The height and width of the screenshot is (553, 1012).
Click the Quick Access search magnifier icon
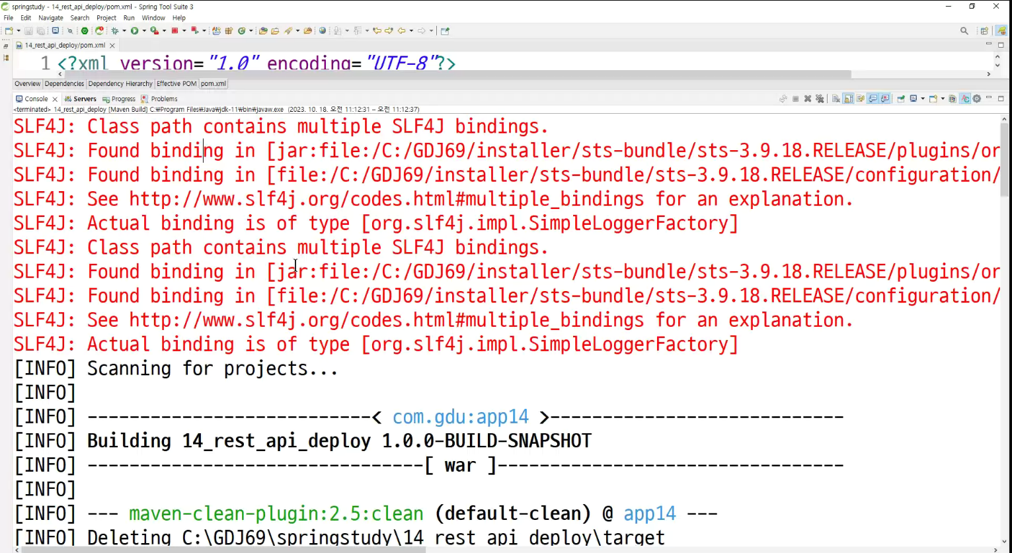click(964, 30)
